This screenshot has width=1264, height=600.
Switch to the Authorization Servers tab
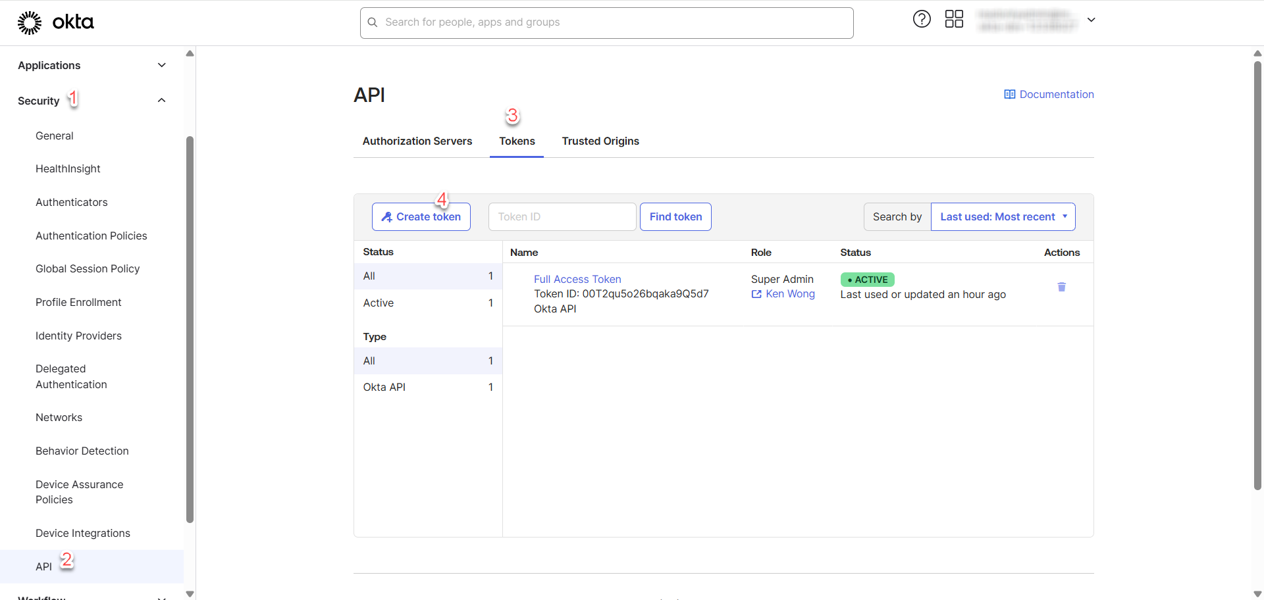tap(417, 141)
